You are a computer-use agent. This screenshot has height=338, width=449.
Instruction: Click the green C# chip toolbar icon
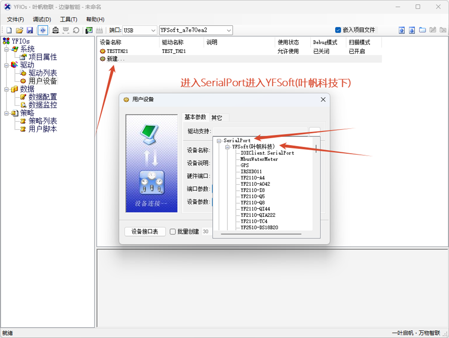pyautogui.click(x=89, y=30)
